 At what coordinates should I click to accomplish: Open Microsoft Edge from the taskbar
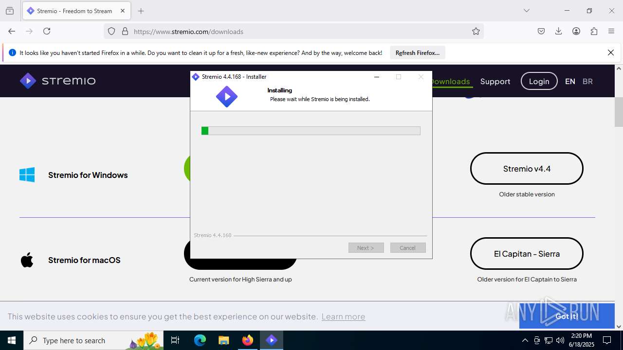[x=200, y=340]
